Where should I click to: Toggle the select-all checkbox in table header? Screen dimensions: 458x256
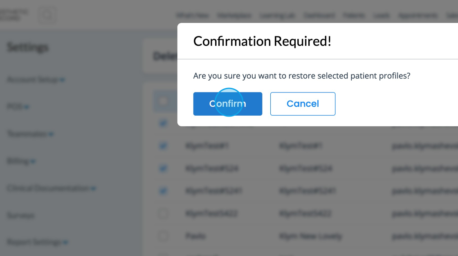pos(163,101)
